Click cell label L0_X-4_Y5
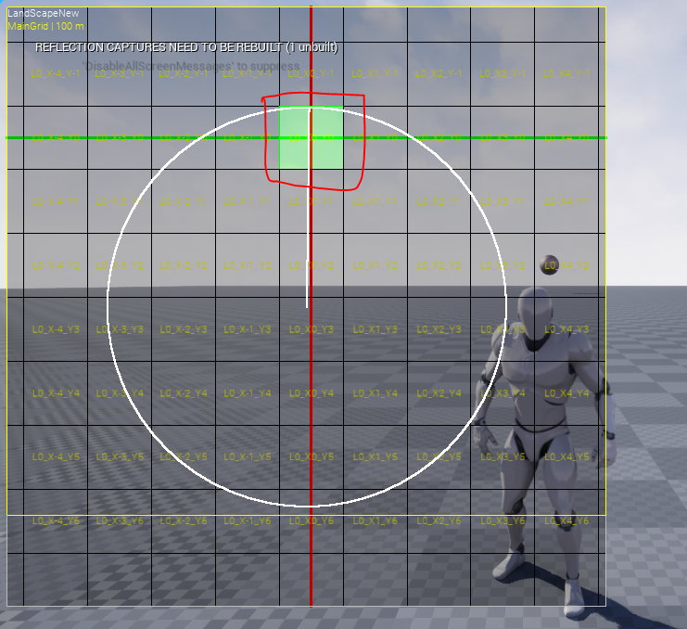The image size is (687, 629). [x=56, y=457]
